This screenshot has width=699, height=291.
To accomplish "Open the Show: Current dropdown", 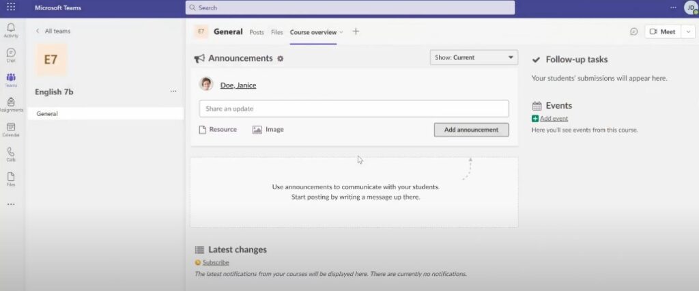I will 474,57.
